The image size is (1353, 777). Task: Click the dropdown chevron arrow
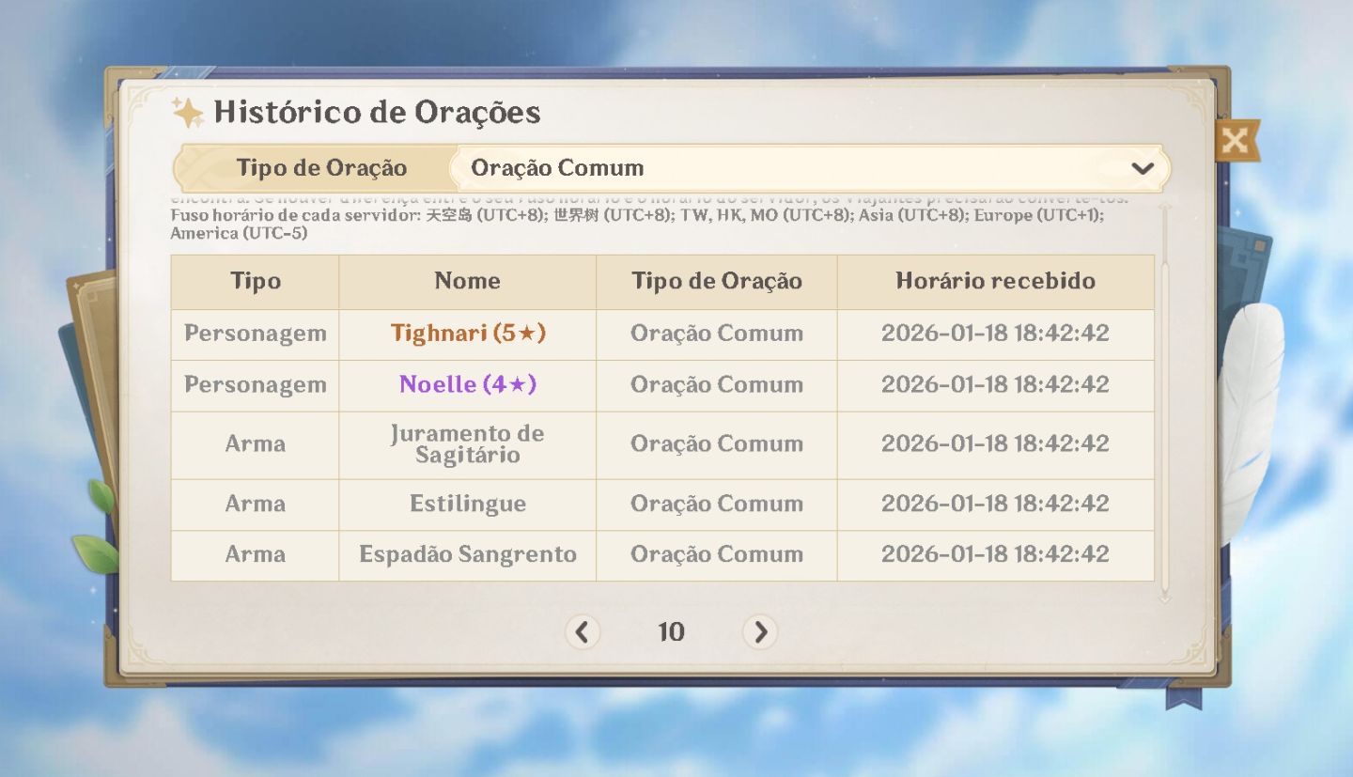point(1143,169)
